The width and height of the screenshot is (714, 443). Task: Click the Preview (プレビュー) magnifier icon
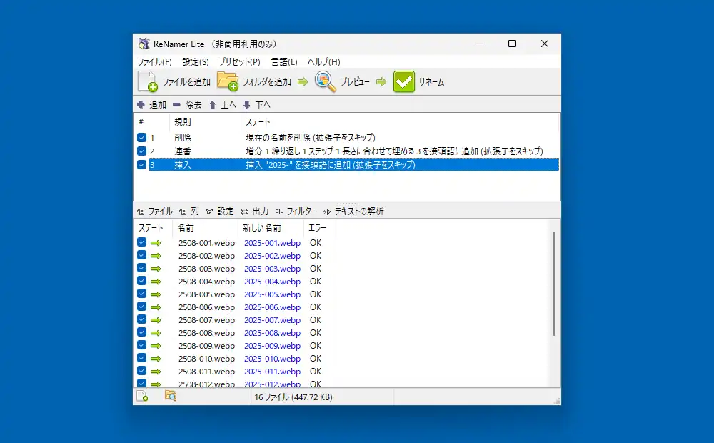pos(325,82)
